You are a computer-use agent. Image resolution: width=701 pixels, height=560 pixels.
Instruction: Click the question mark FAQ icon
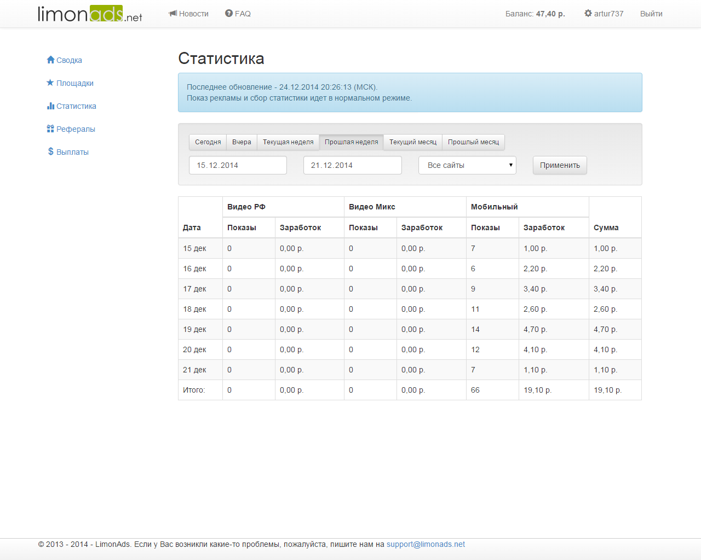[x=229, y=13]
